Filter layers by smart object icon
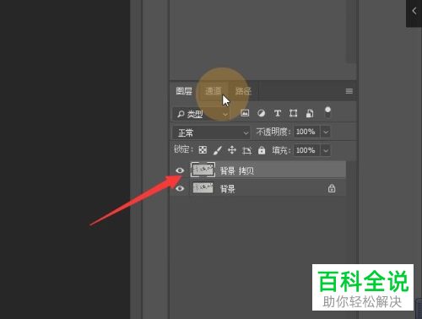This screenshot has height=319, width=422. (310, 113)
